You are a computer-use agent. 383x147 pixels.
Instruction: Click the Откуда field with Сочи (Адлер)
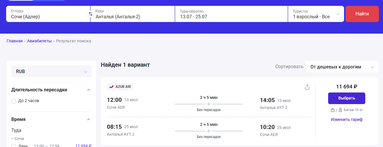pyautogui.click(x=48, y=14)
